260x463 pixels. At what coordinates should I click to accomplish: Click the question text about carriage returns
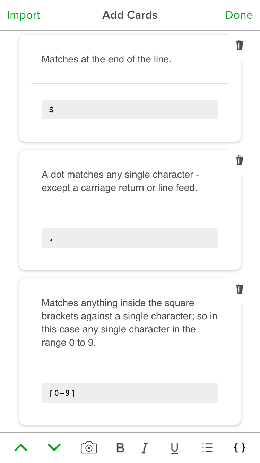pos(120,181)
